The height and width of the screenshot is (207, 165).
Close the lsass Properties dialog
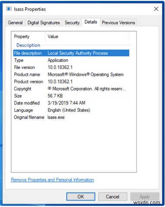pos(156,9)
